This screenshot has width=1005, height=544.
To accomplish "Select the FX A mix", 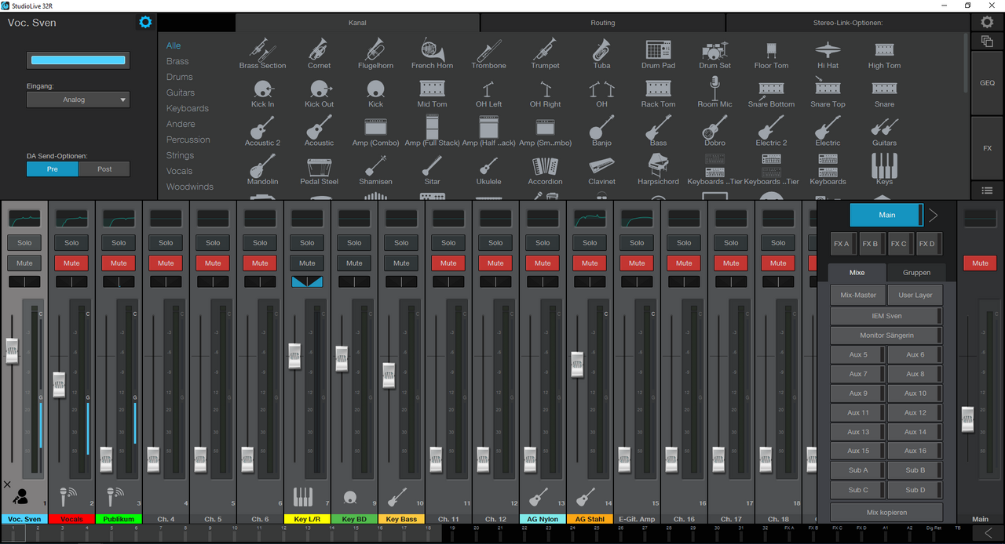I will (x=842, y=244).
